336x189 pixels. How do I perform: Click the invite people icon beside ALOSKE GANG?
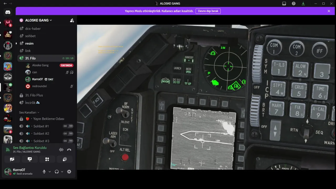(72, 20)
